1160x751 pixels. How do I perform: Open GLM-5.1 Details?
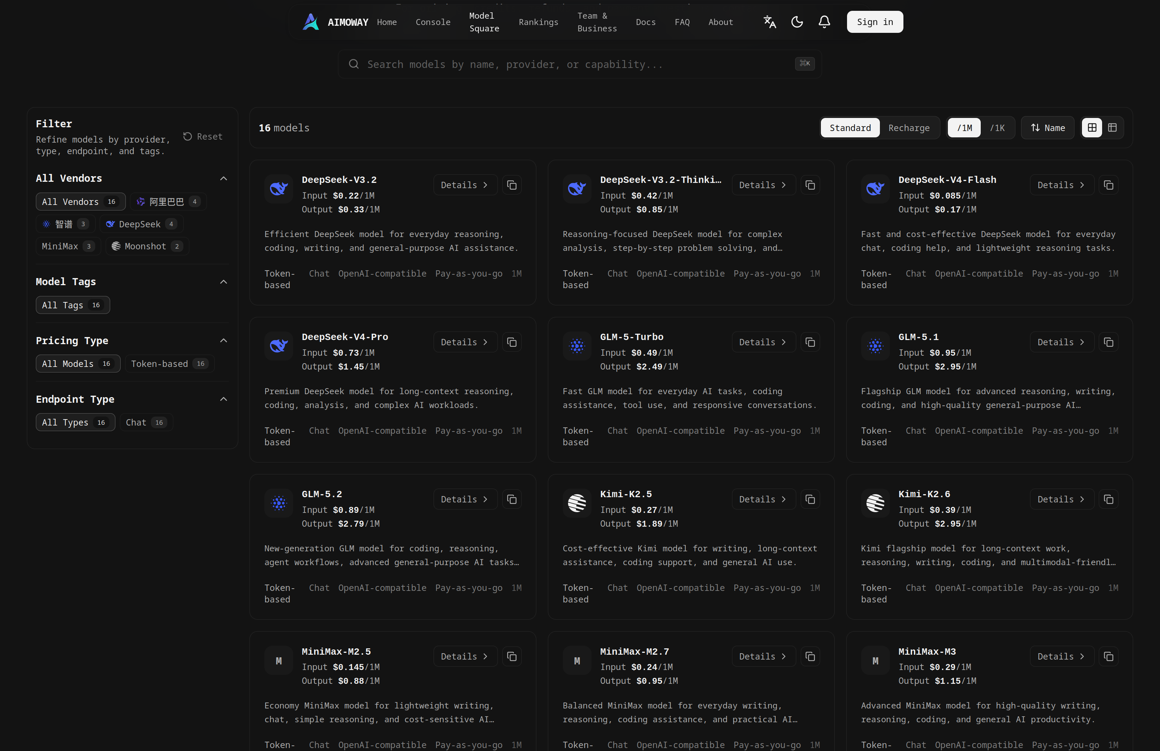click(1061, 342)
